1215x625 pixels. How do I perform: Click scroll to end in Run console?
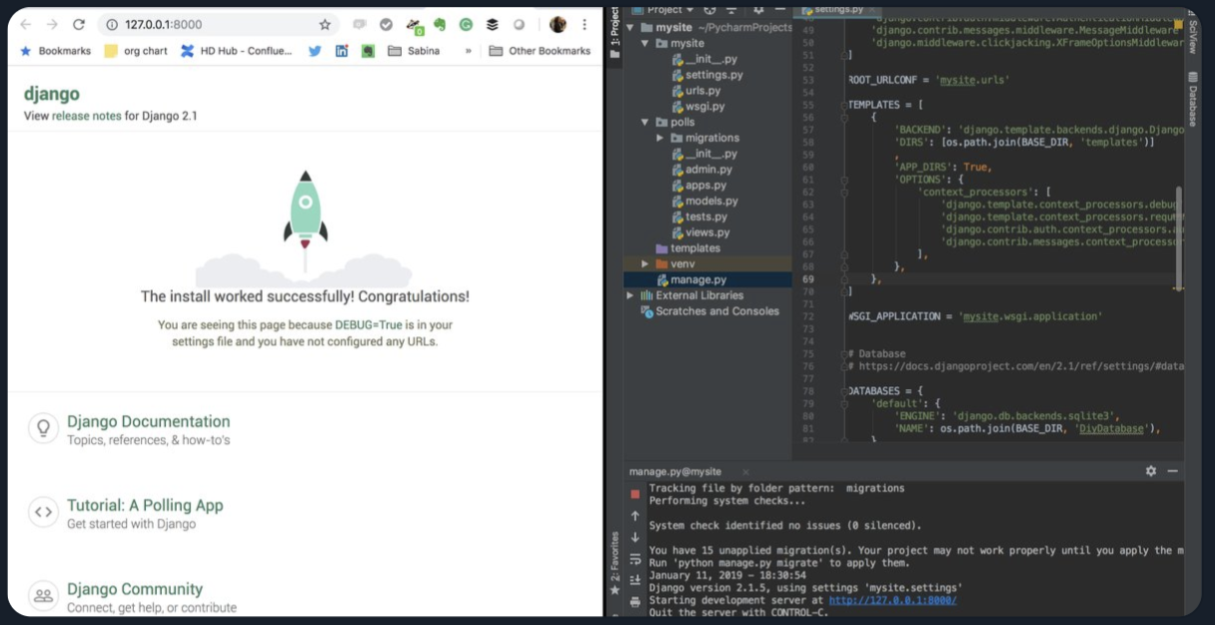click(x=634, y=580)
